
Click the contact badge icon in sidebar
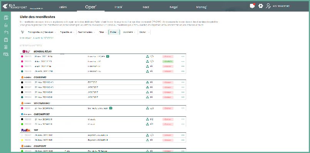point(6,47)
